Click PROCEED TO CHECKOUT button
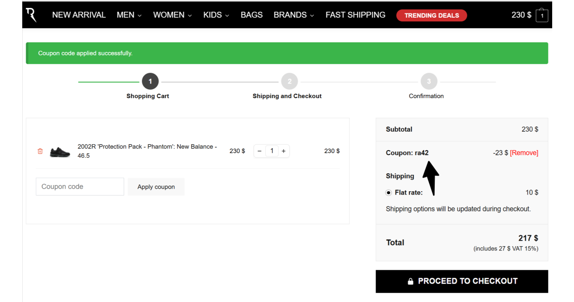 462,281
